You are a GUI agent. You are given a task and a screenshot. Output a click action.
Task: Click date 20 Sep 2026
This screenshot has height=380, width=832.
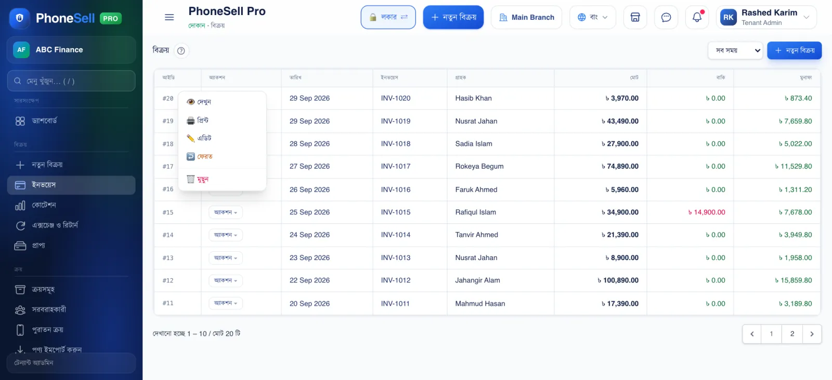tap(309, 304)
